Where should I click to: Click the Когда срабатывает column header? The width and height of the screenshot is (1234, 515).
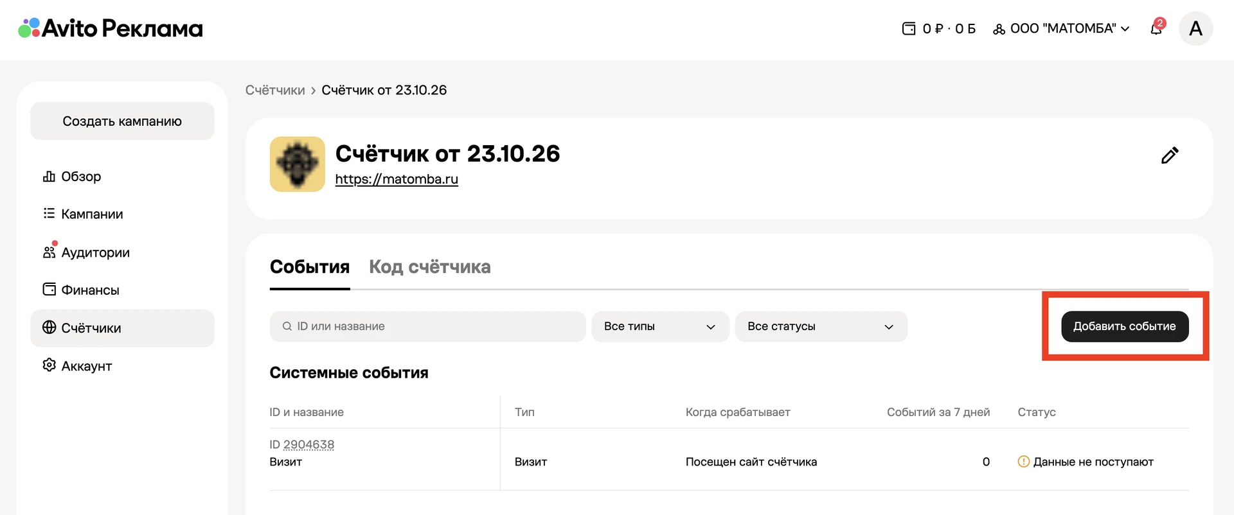(738, 412)
